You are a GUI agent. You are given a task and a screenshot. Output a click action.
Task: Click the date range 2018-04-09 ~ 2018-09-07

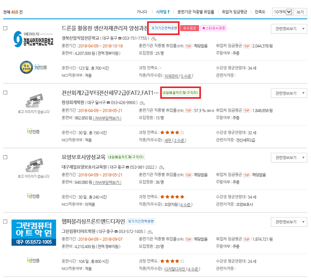(x=100, y=239)
